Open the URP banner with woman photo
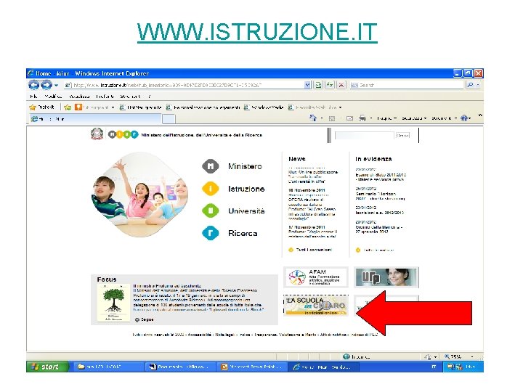The width and height of the screenshot is (523, 392). click(x=386, y=277)
